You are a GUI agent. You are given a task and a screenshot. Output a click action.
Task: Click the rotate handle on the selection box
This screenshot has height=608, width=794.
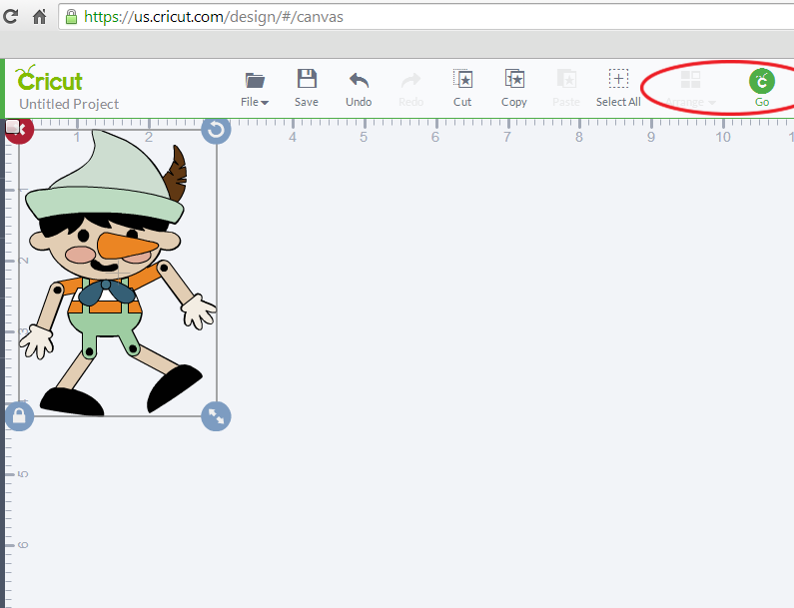(216, 129)
